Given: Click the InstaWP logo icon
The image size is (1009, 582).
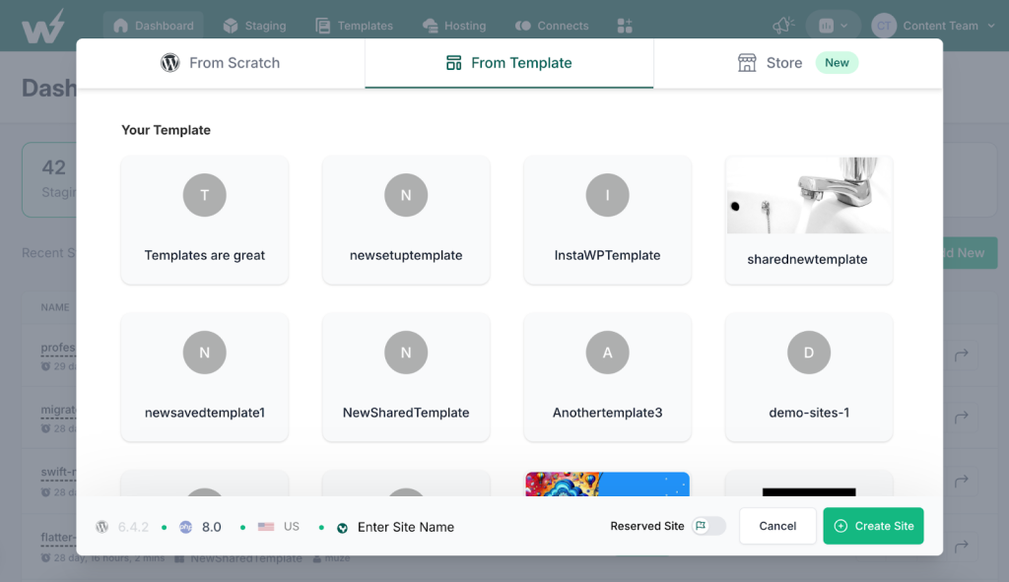Looking at the screenshot, I should tap(43, 26).
